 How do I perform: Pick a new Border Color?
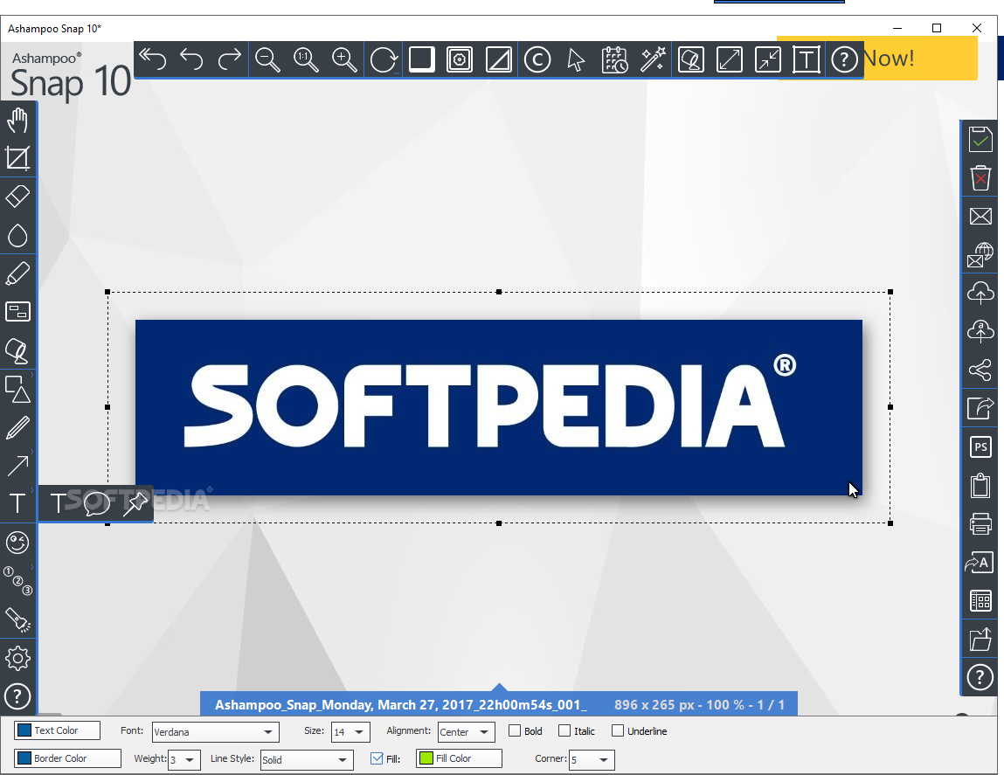pos(67,758)
